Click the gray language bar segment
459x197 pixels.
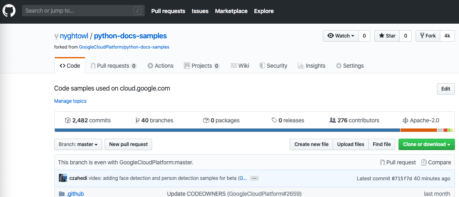440,130
